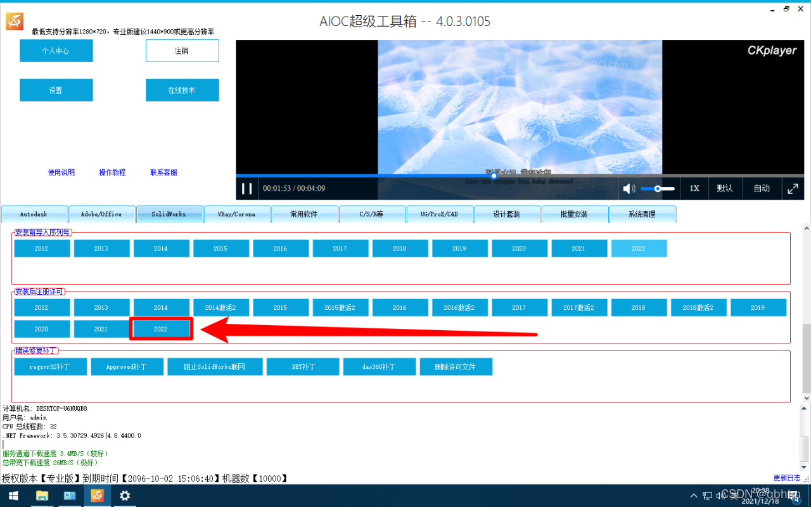Open the 设置 settings button
This screenshot has width=811, height=507.
click(56, 90)
